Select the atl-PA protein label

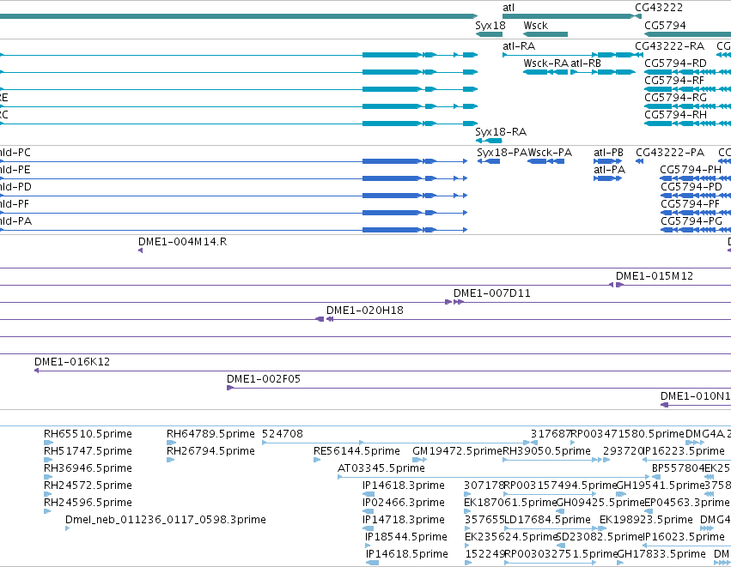click(x=609, y=170)
